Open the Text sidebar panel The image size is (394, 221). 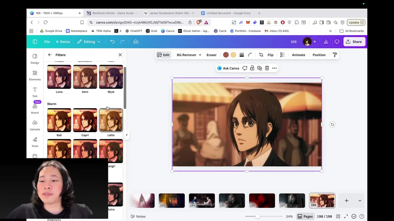pyautogui.click(x=35, y=92)
